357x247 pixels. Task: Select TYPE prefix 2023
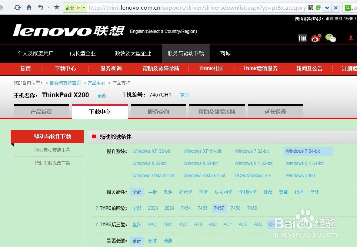point(153,208)
